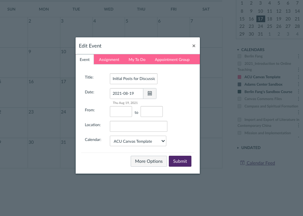Screen dimensions: 303x216
Task: Open options for Berlin Fang's Sandbox Course
Action: pyautogui.click(x=298, y=92)
